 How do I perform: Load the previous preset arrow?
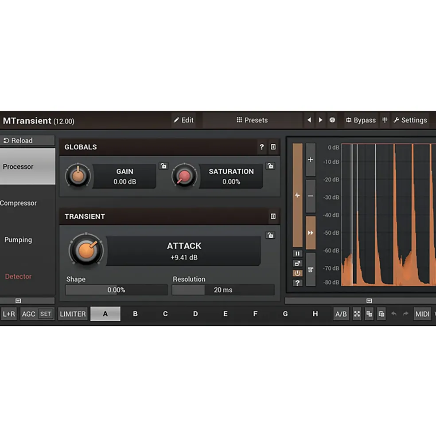309,120
